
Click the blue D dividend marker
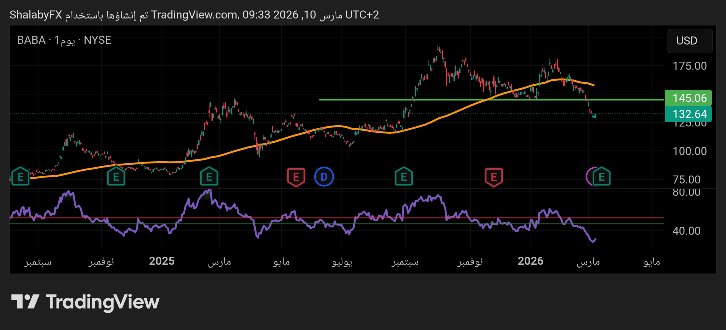(x=324, y=177)
